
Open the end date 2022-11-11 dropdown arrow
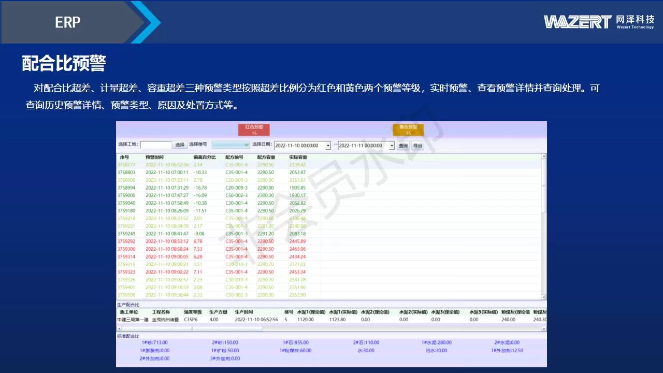392,146
